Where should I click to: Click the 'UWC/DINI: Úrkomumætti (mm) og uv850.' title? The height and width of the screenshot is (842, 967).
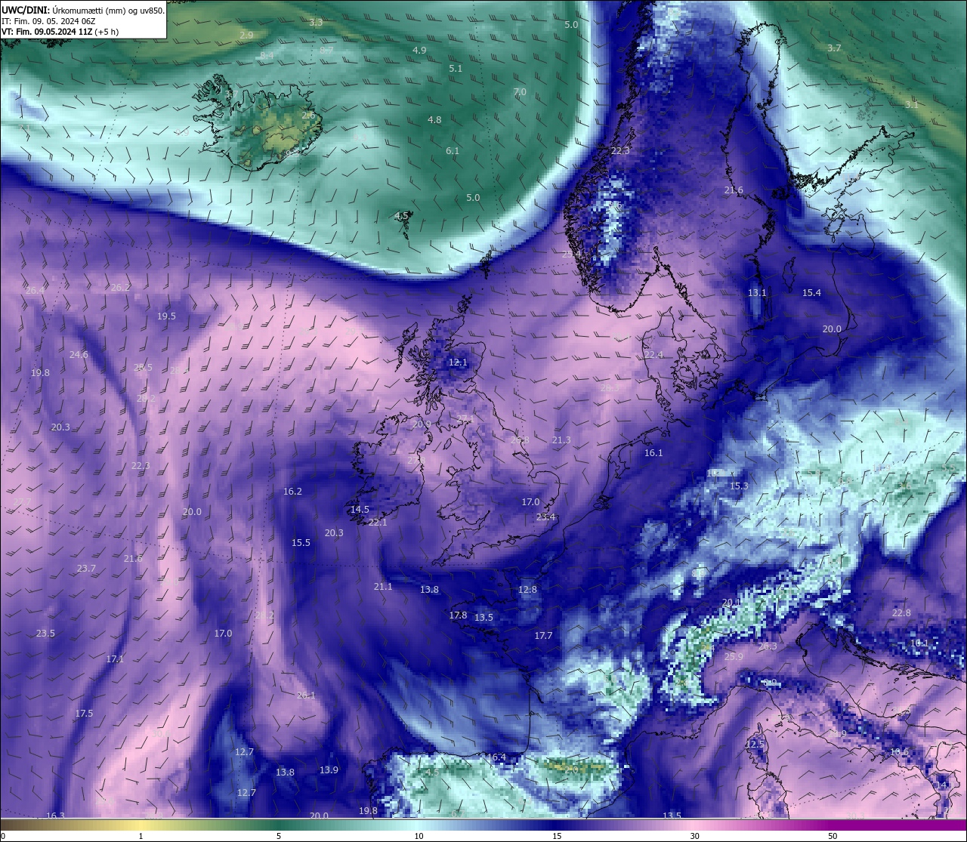coord(83,11)
